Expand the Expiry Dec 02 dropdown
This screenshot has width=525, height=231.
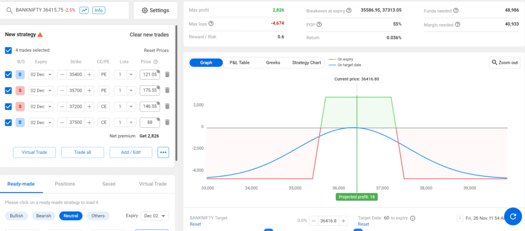(x=154, y=216)
